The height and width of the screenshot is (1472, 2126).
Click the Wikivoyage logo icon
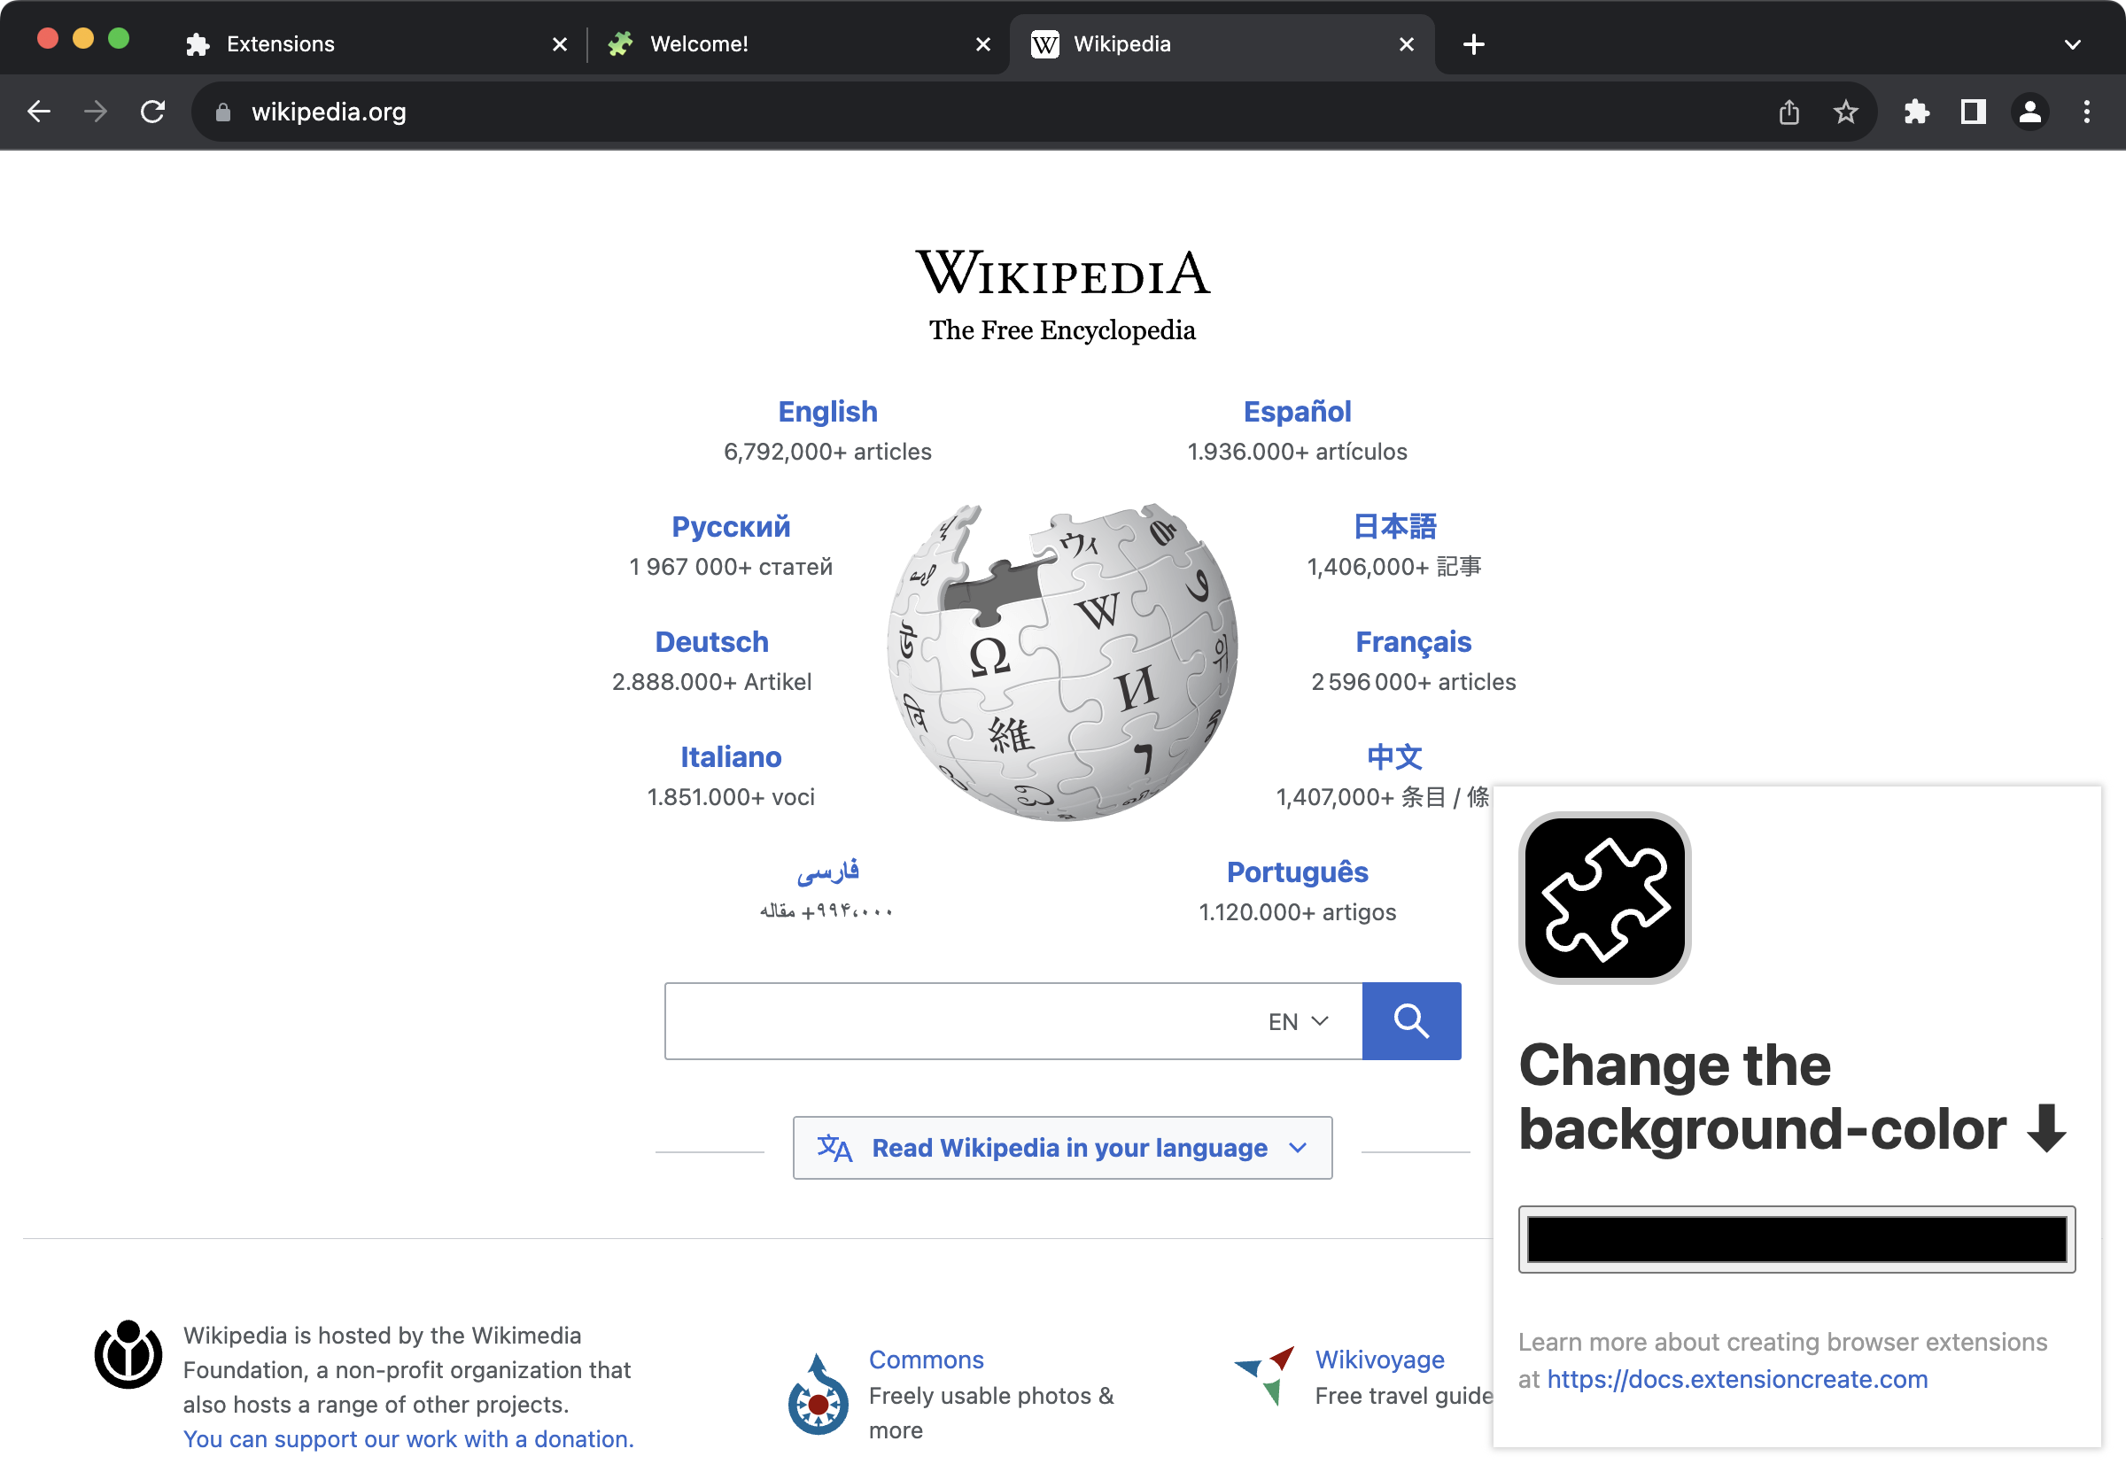1263,1375
